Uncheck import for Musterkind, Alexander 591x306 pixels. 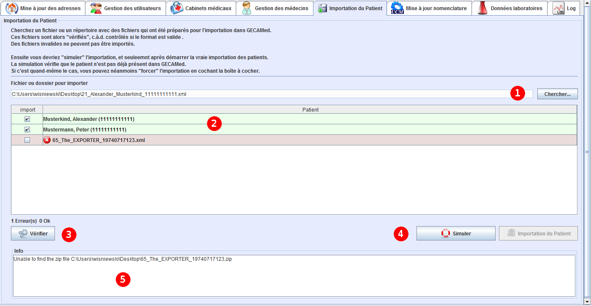click(27, 119)
